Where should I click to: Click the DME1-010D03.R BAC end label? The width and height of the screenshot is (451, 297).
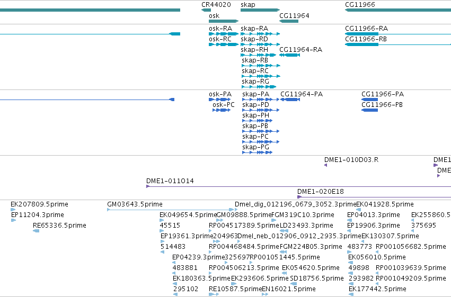point(351,160)
